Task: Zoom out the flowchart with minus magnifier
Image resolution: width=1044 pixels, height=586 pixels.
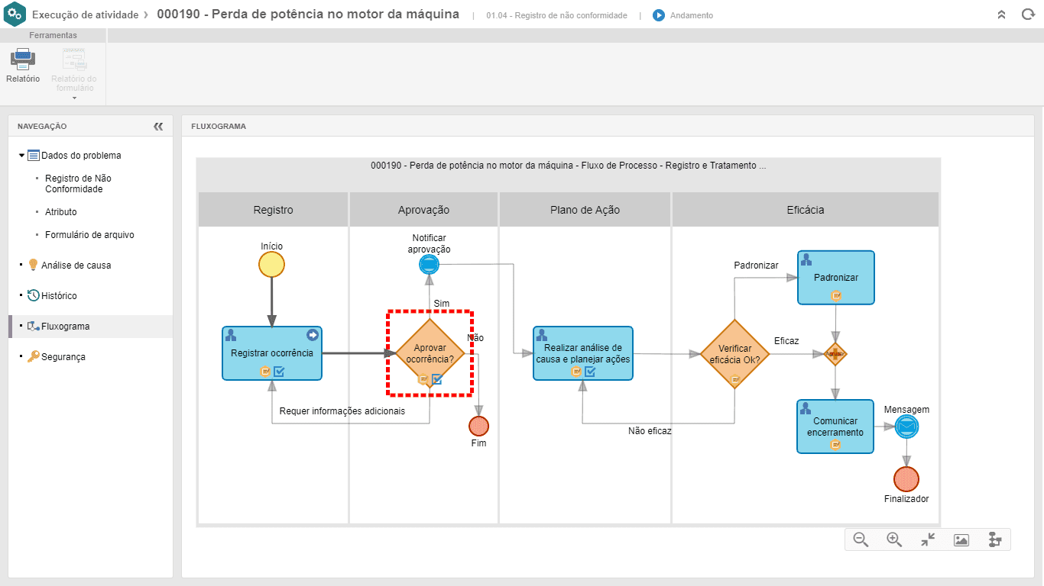Action: pyautogui.click(x=861, y=539)
